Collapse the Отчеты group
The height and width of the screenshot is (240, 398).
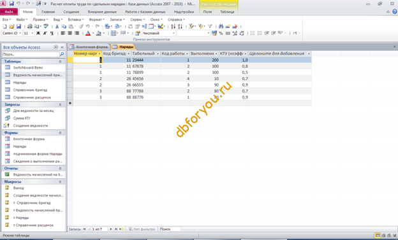click(x=60, y=169)
